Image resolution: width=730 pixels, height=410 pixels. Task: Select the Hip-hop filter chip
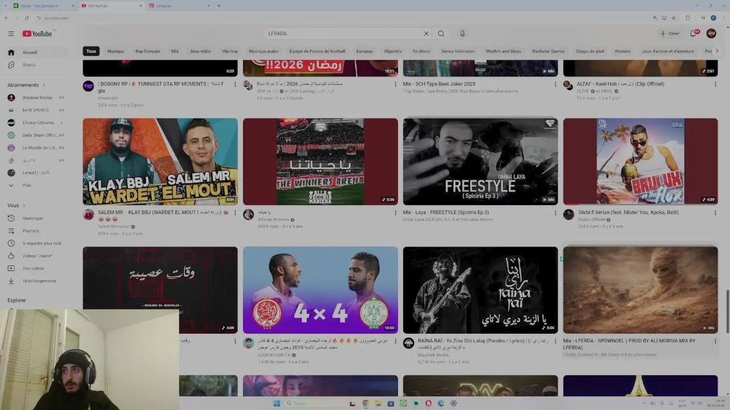[x=230, y=51]
